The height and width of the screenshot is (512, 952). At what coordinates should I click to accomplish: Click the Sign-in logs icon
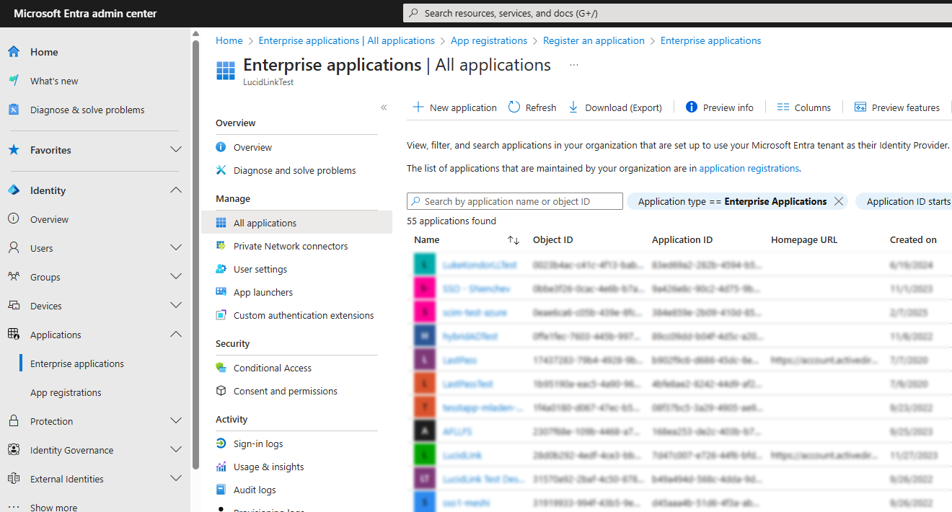(x=221, y=443)
